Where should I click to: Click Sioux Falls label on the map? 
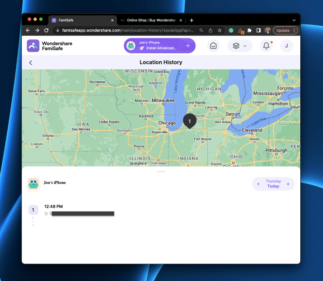36,91
